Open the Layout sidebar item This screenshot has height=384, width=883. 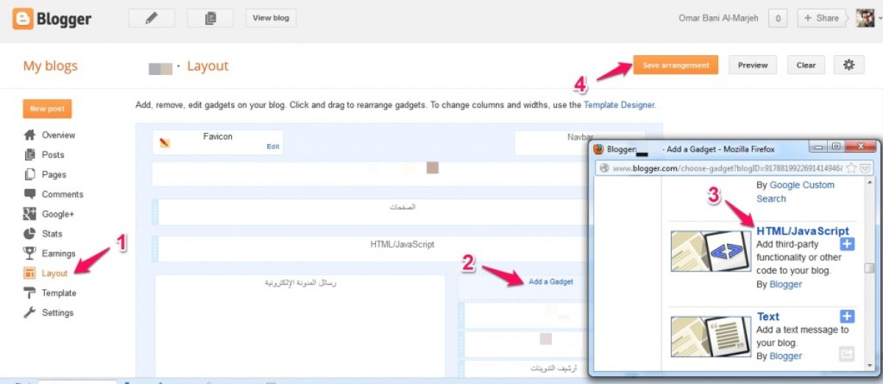coord(54,273)
